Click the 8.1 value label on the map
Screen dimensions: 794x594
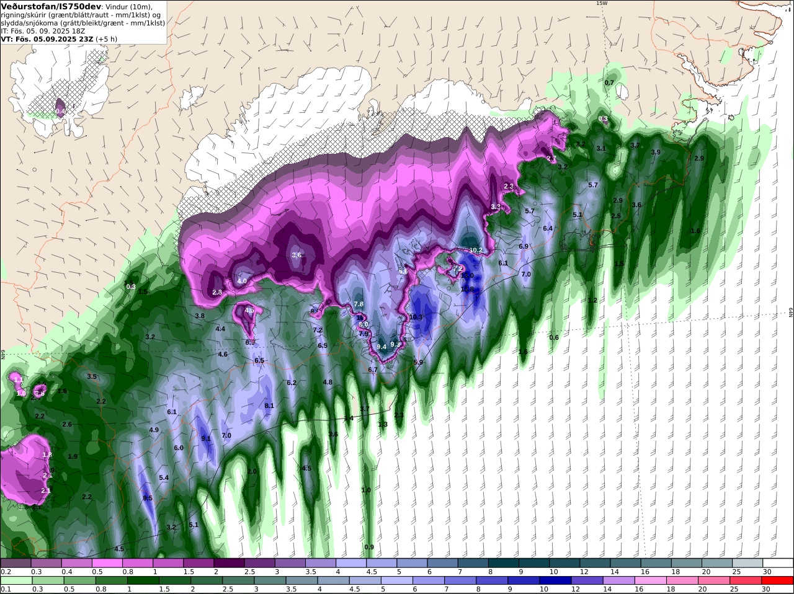(x=269, y=406)
